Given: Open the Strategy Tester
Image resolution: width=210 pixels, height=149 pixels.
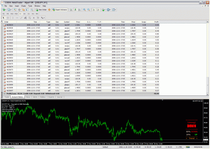Looking at the screenshot, I should tap(32, 10).
